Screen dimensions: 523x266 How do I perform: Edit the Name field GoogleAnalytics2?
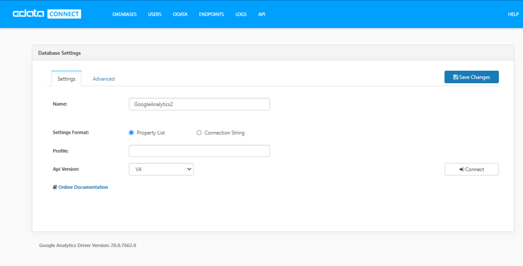pyautogui.click(x=199, y=104)
